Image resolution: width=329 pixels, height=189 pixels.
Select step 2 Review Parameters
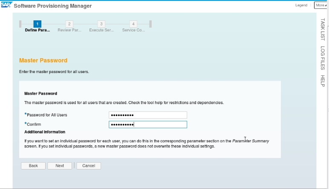click(x=69, y=24)
